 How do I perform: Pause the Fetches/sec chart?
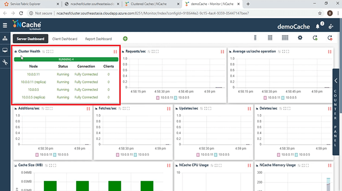pyautogui.click(x=169, y=108)
